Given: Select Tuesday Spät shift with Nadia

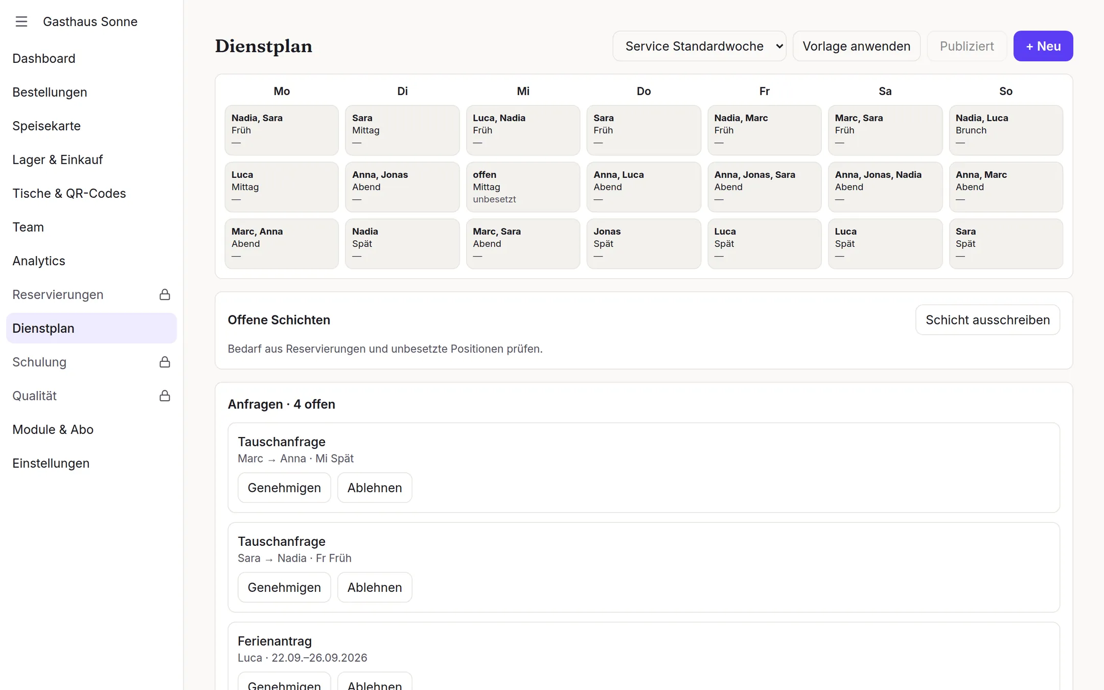Looking at the screenshot, I should (402, 244).
